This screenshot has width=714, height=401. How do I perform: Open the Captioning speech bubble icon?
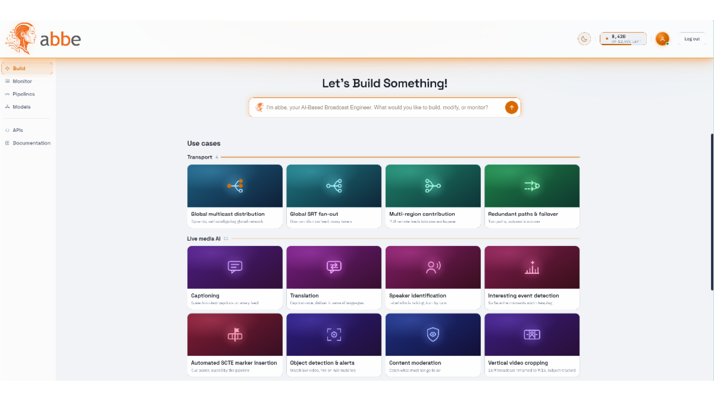coord(235,267)
